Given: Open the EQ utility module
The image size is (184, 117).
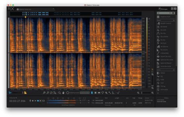Looking at the screenshot, I should [x=160, y=76].
